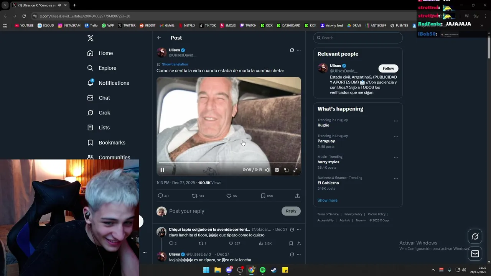The height and width of the screenshot is (276, 491).
Task: Click the X logo in the sidebar
Action: click(x=91, y=38)
